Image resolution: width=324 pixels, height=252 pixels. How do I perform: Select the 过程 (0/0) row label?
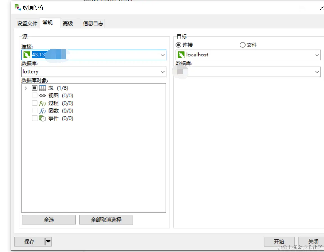pyautogui.click(x=60, y=103)
